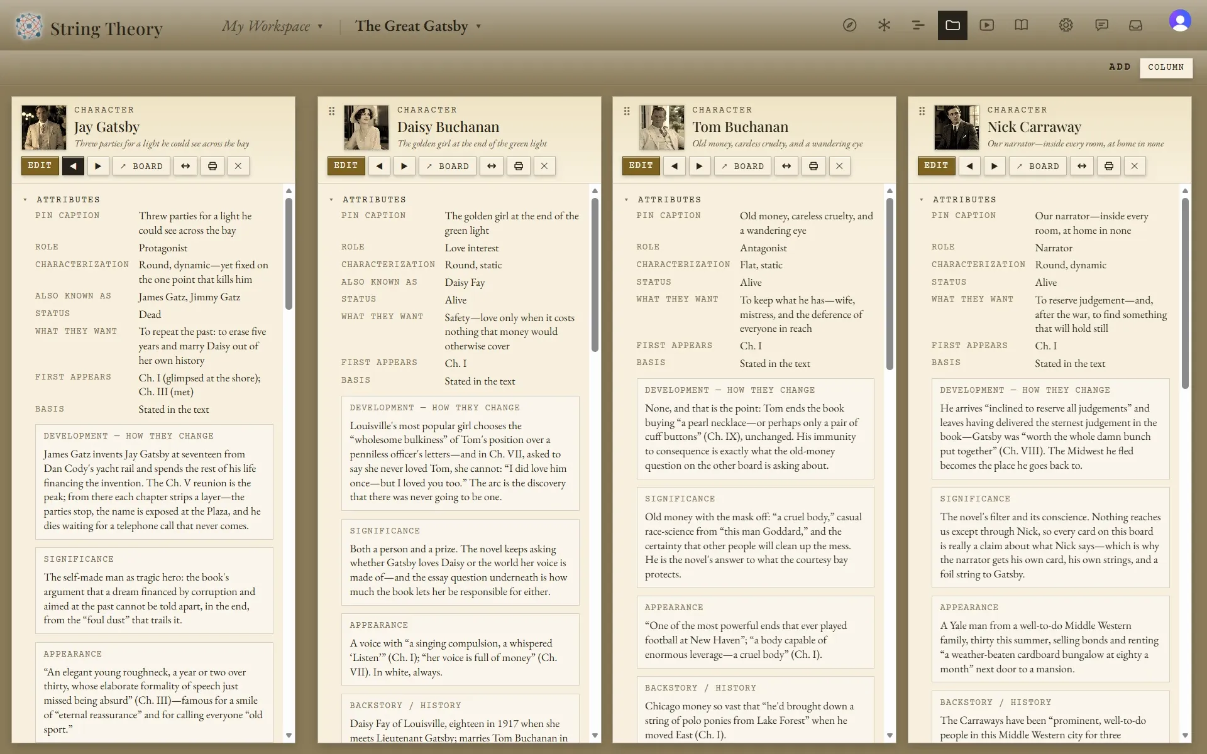This screenshot has height=754, width=1207.
Task: Close the Tom Buchanan column
Action: tap(840, 166)
